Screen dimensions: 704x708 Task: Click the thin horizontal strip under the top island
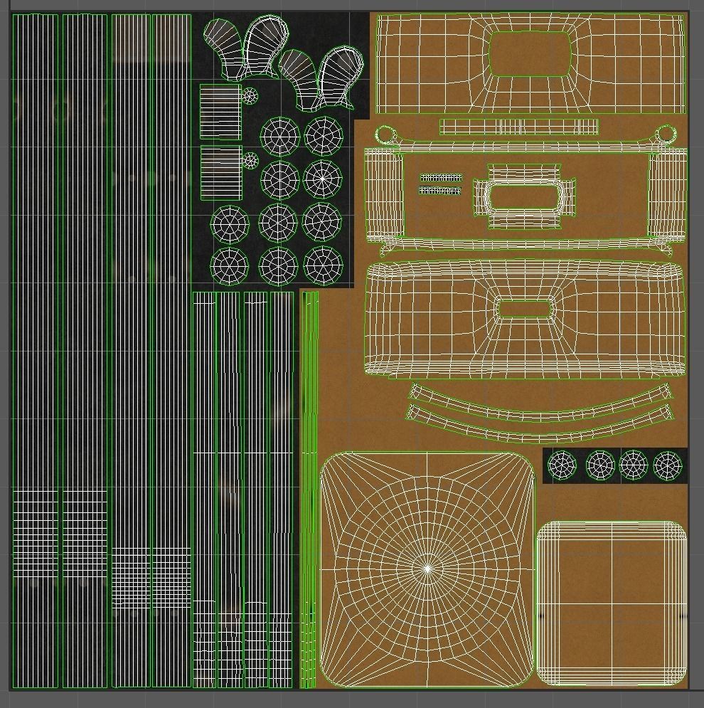tap(518, 127)
